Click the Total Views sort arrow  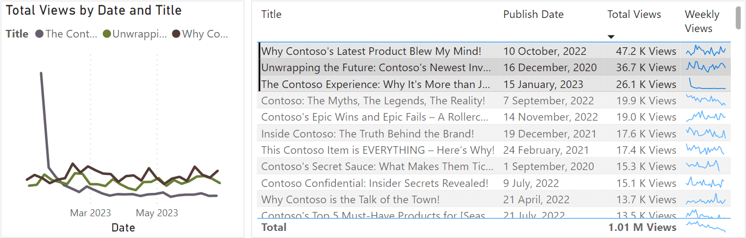[611, 37]
